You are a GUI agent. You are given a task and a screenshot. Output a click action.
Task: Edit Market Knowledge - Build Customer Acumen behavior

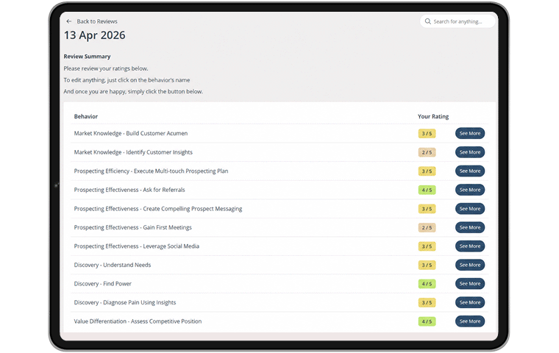(x=131, y=133)
